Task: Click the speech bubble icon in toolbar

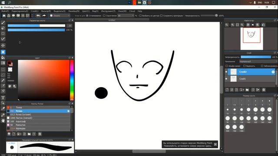Action: click(x=13, y=16)
